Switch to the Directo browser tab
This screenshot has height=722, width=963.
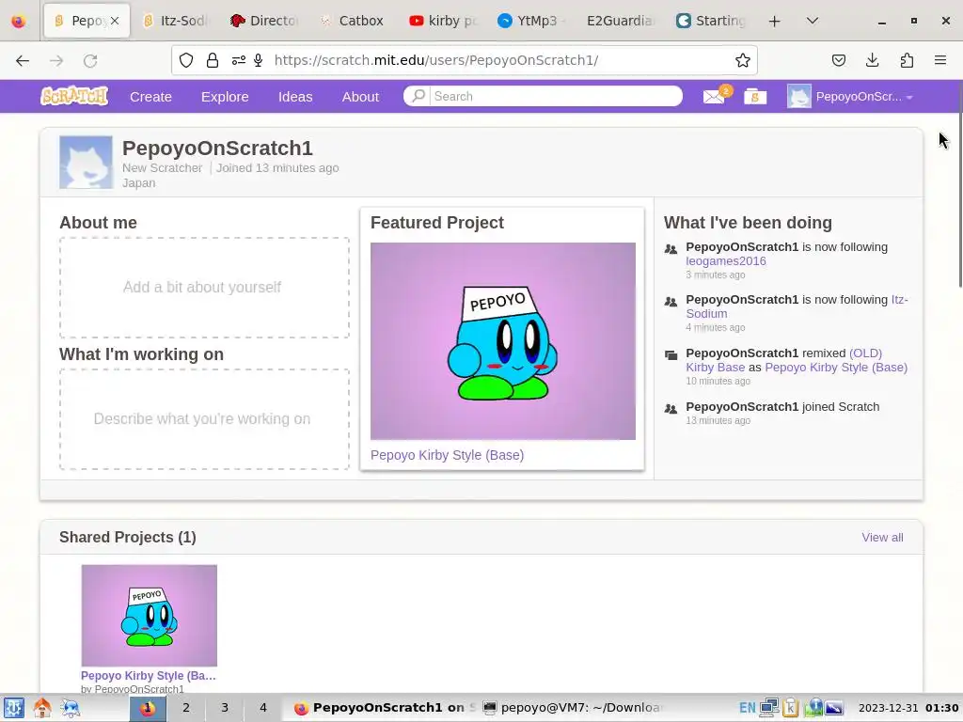click(263, 21)
